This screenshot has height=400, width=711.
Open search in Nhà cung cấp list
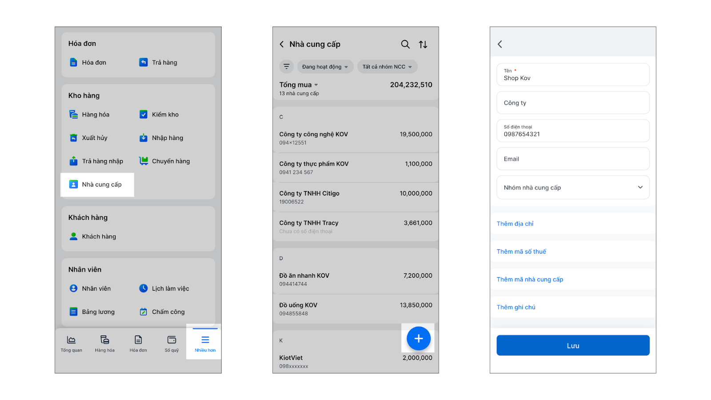(x=405, y=44)
